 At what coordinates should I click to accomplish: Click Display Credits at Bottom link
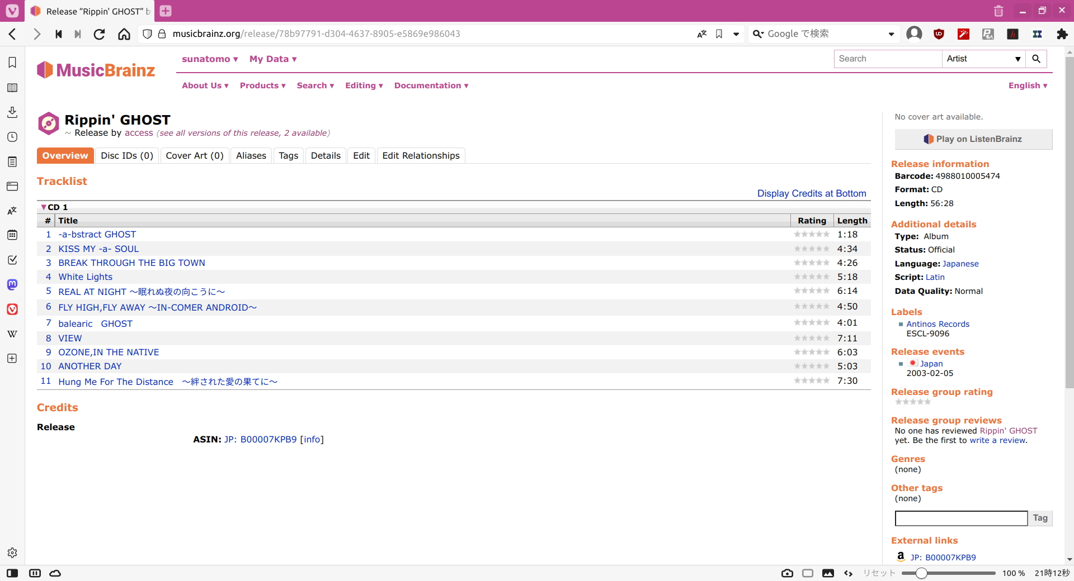click(x=812, y=193)
